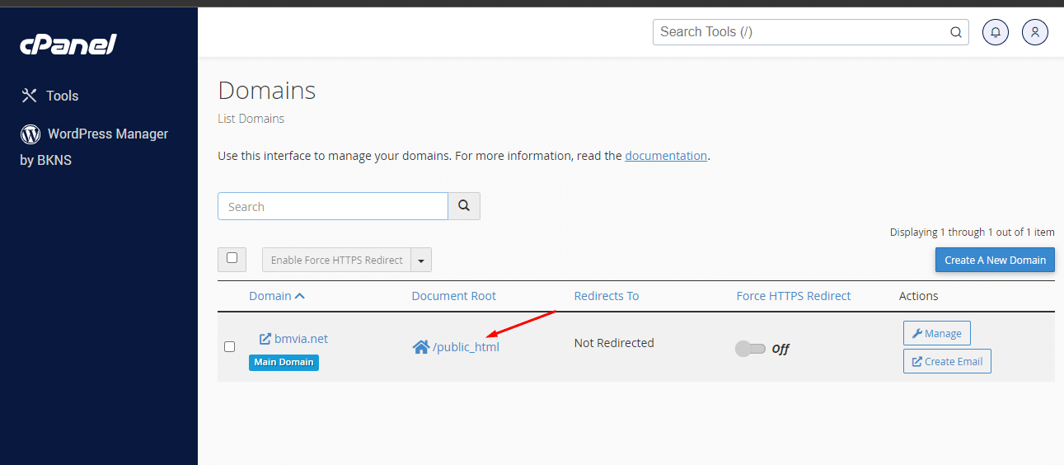The image size is (1064, 465).
Task: Click the external link icon beside bmvia.net
Action: pyautogui.click(x=265, y=339)
